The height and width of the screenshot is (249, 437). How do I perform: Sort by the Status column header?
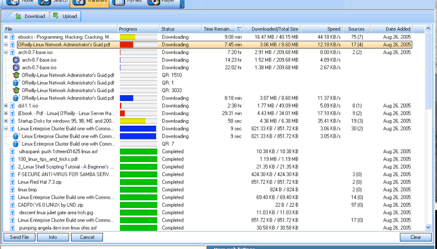[180, 29]
